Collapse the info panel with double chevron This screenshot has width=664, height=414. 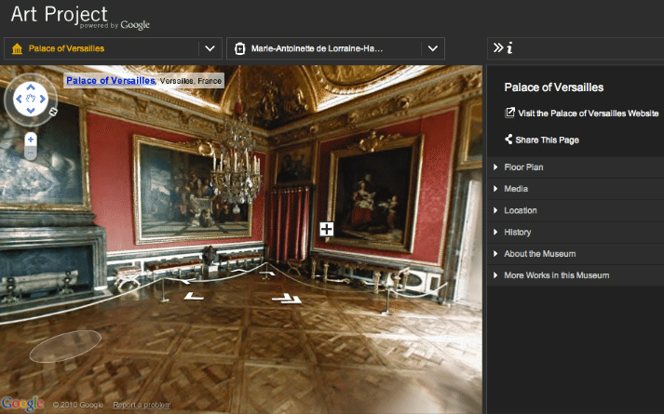[498, 47]
